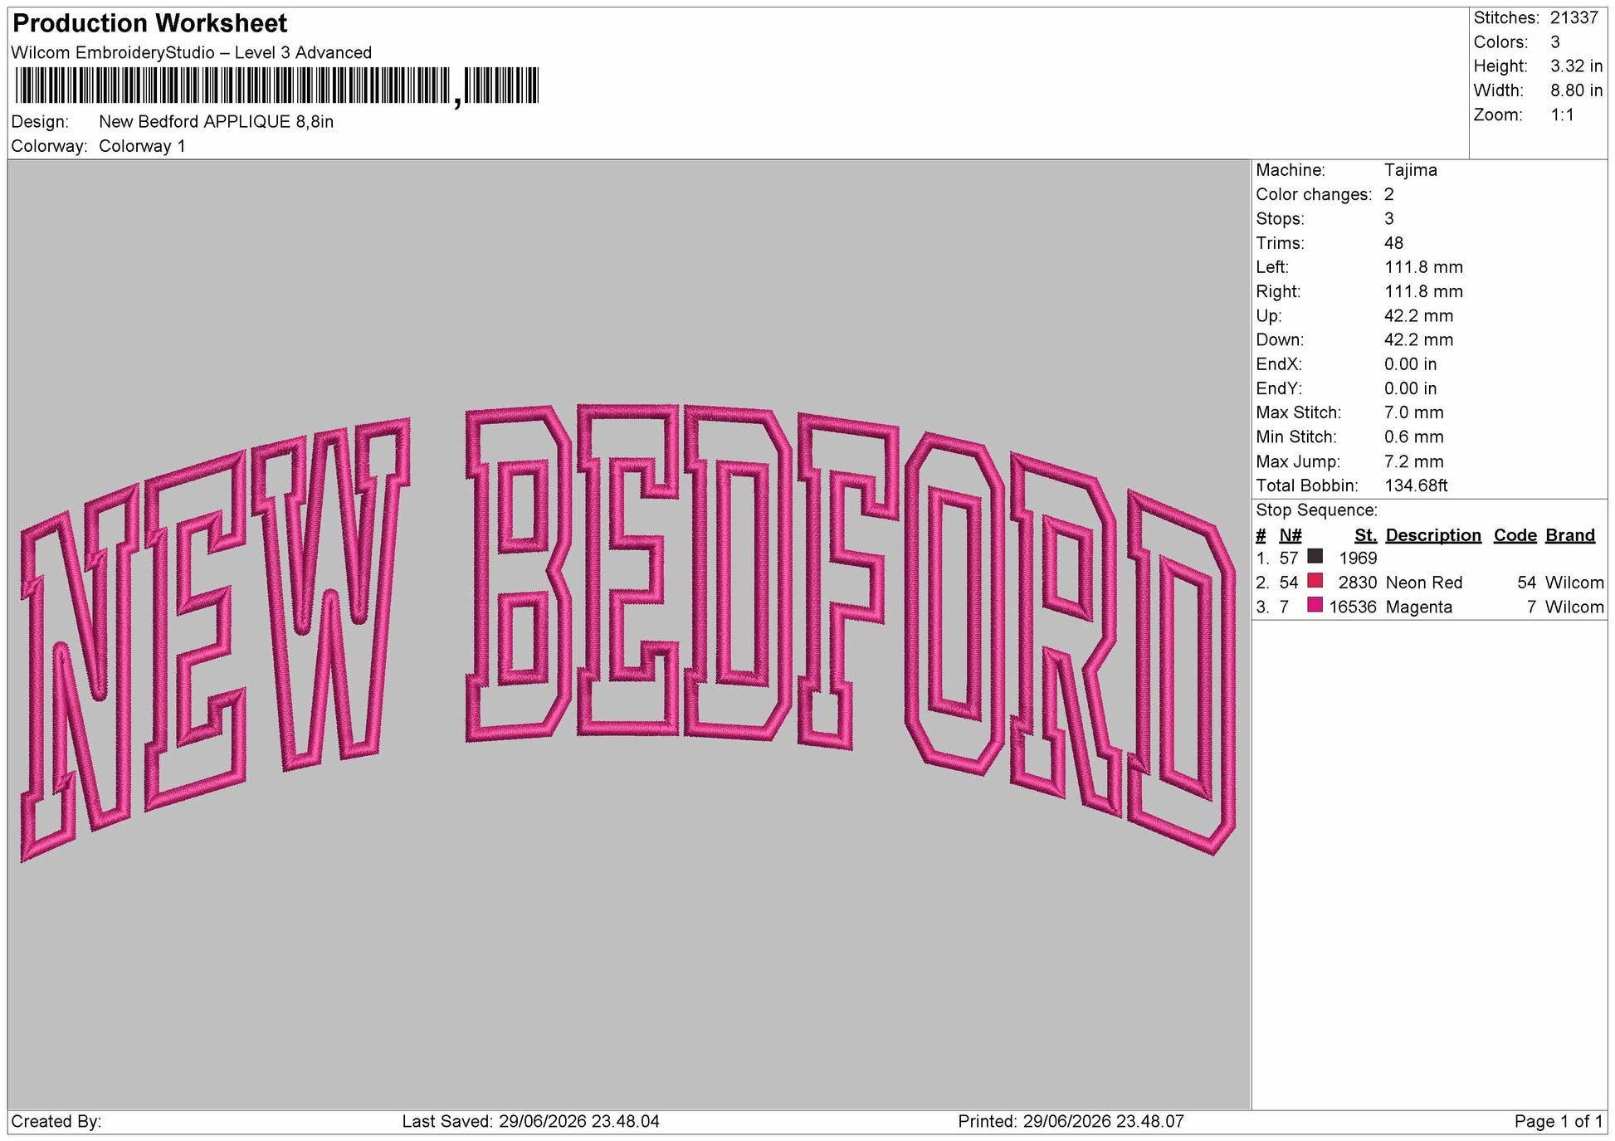The image size is (1615, 1141).
Task: Click the NEW BEDFORD embroidery design preview
Action: tap(628, 632)
